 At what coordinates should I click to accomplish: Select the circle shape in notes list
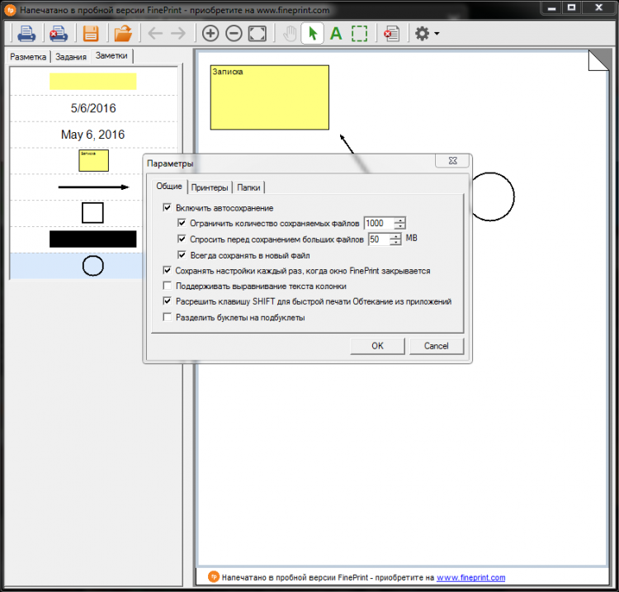point(92,266)
